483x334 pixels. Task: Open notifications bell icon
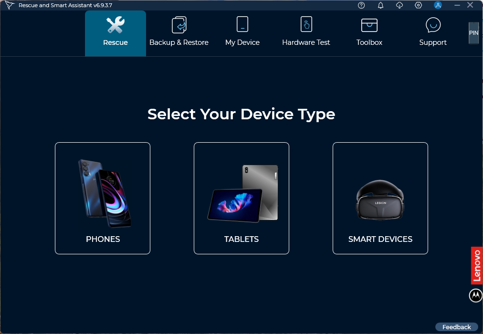click(x=381, y=5)
